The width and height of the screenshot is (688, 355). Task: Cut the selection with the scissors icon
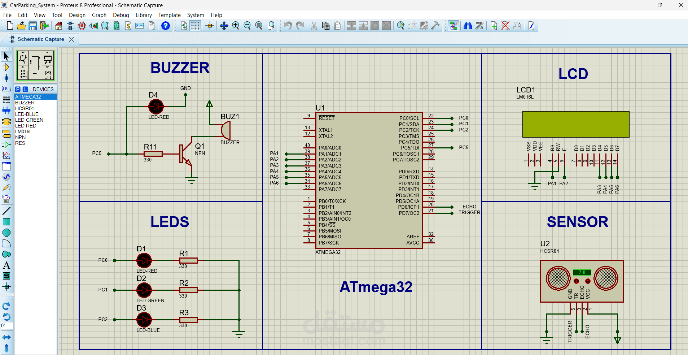tap(314, 26)
